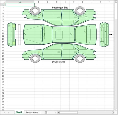
Task: Click the sheet tab bar splitter dots
Action: coord(56,112)
